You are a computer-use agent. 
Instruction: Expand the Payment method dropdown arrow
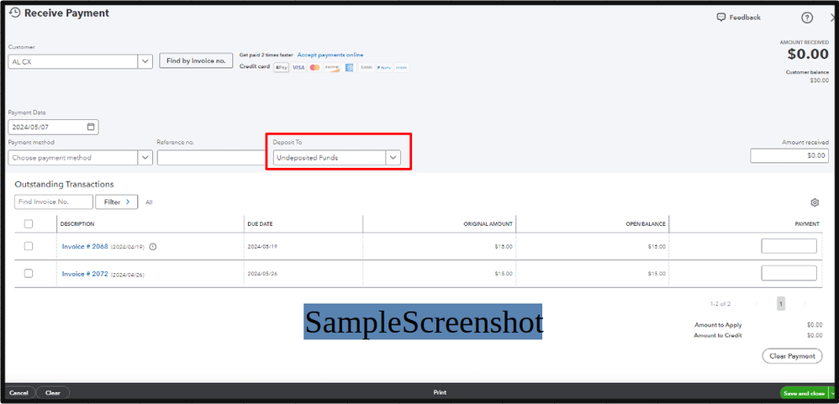point(145,158)
